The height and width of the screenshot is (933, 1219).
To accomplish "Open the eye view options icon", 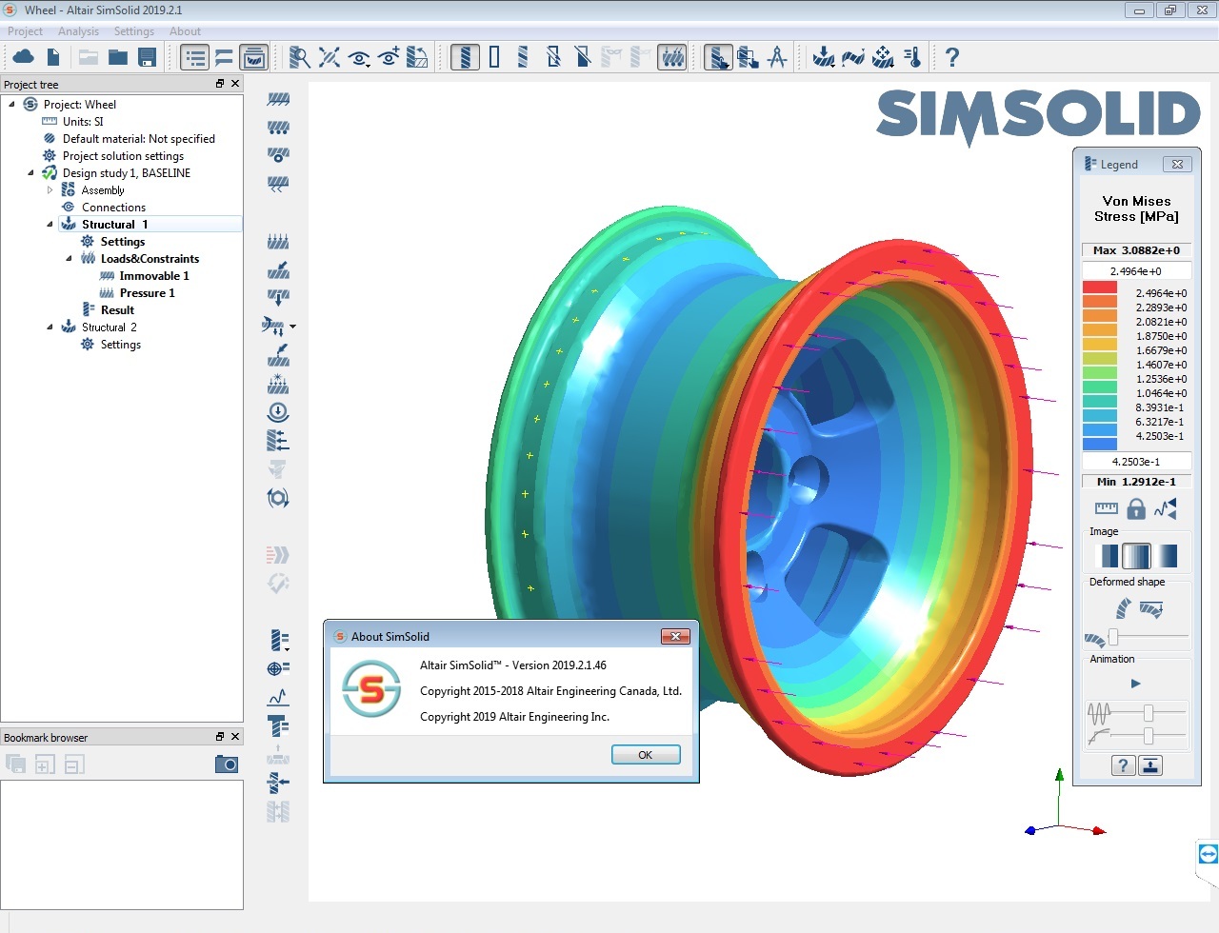I will 359,58.
